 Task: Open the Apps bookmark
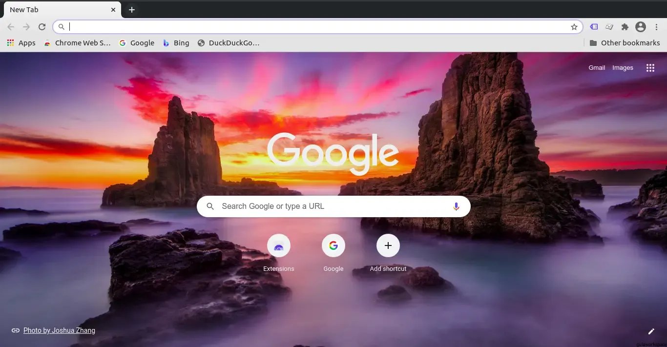[x=21, y=43]
